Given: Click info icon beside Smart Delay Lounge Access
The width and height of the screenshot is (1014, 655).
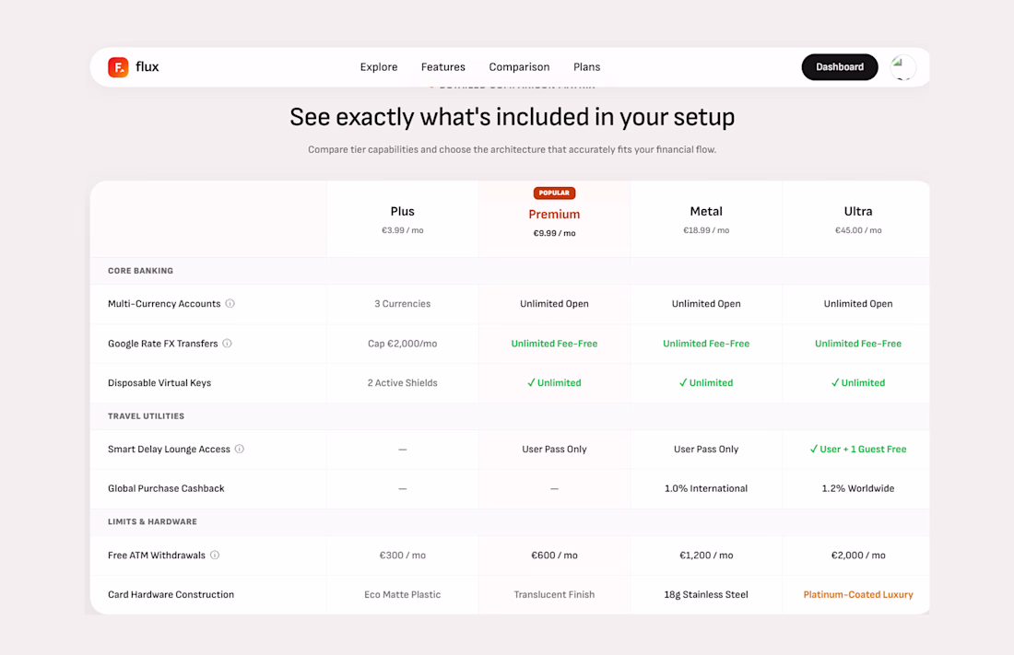Looking at the screenshot, I should click(240, 449).
